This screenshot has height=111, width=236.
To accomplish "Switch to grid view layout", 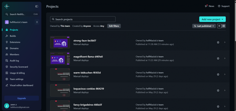I will 224,26.
